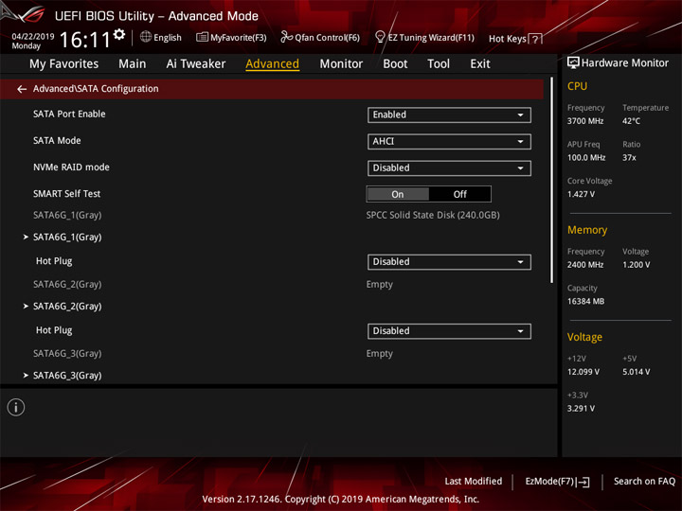
Task: Open the SATA Port Enable dropdown
Action: click(x=449, y=115)
